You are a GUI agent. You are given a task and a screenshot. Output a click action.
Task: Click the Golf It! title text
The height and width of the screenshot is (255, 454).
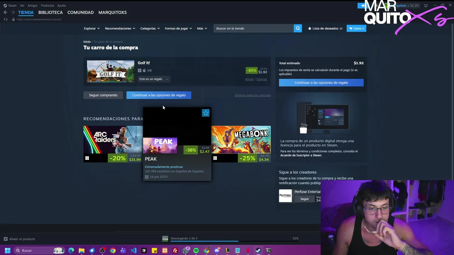144,63
